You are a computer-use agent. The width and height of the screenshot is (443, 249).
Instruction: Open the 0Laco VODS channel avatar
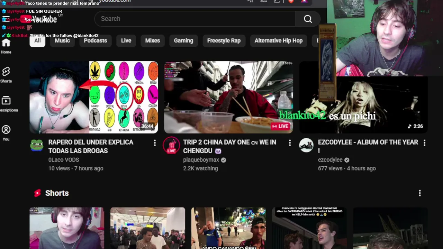[36, 146]
